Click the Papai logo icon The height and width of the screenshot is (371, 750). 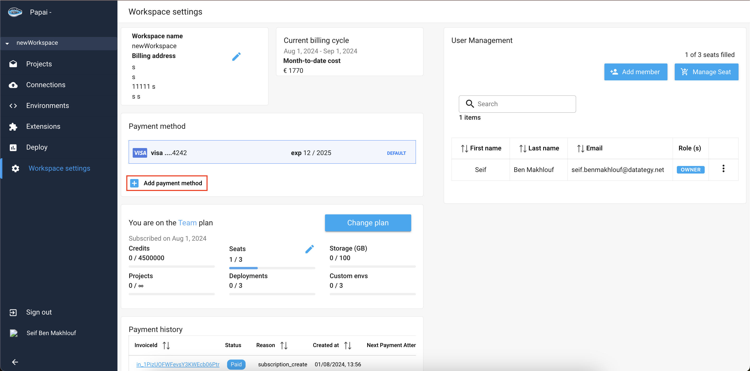coord(15,12)
